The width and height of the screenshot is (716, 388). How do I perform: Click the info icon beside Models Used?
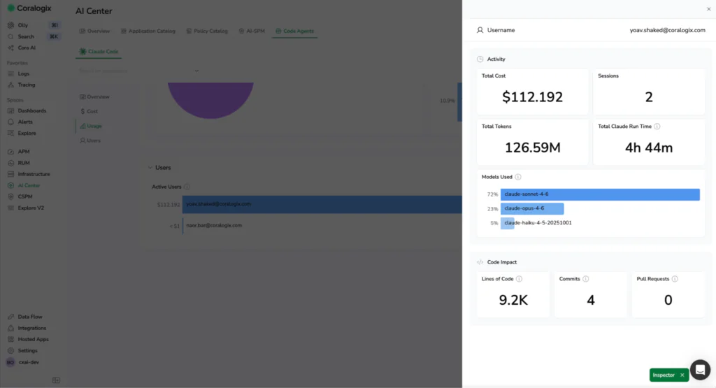518,177
